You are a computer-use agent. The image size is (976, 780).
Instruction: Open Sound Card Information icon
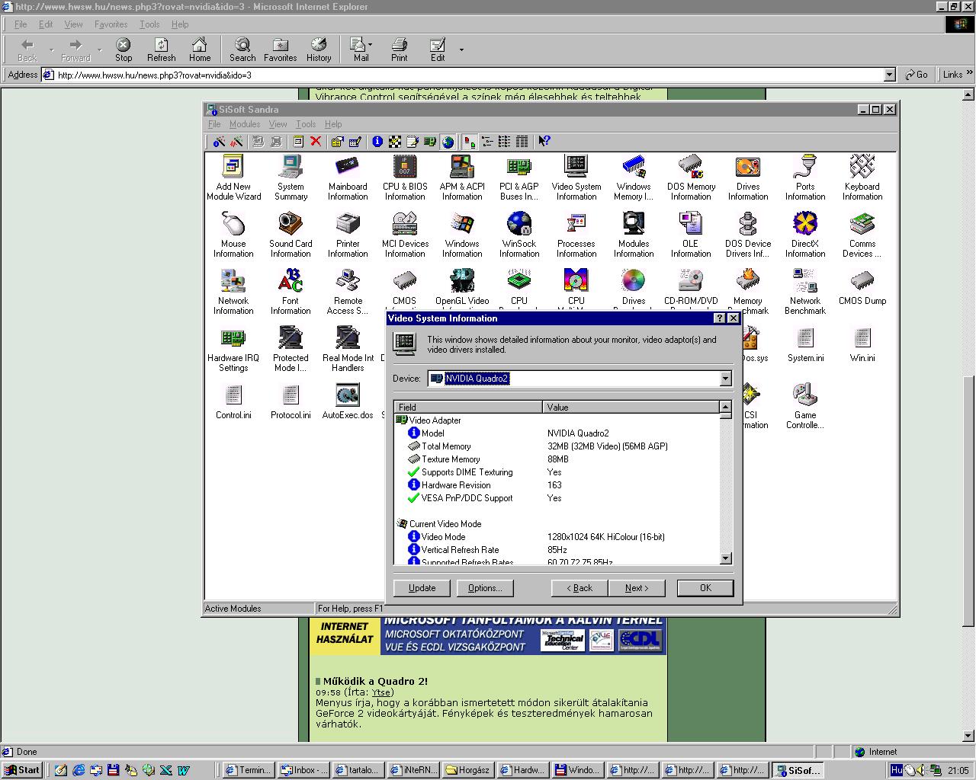click(291, 234)
